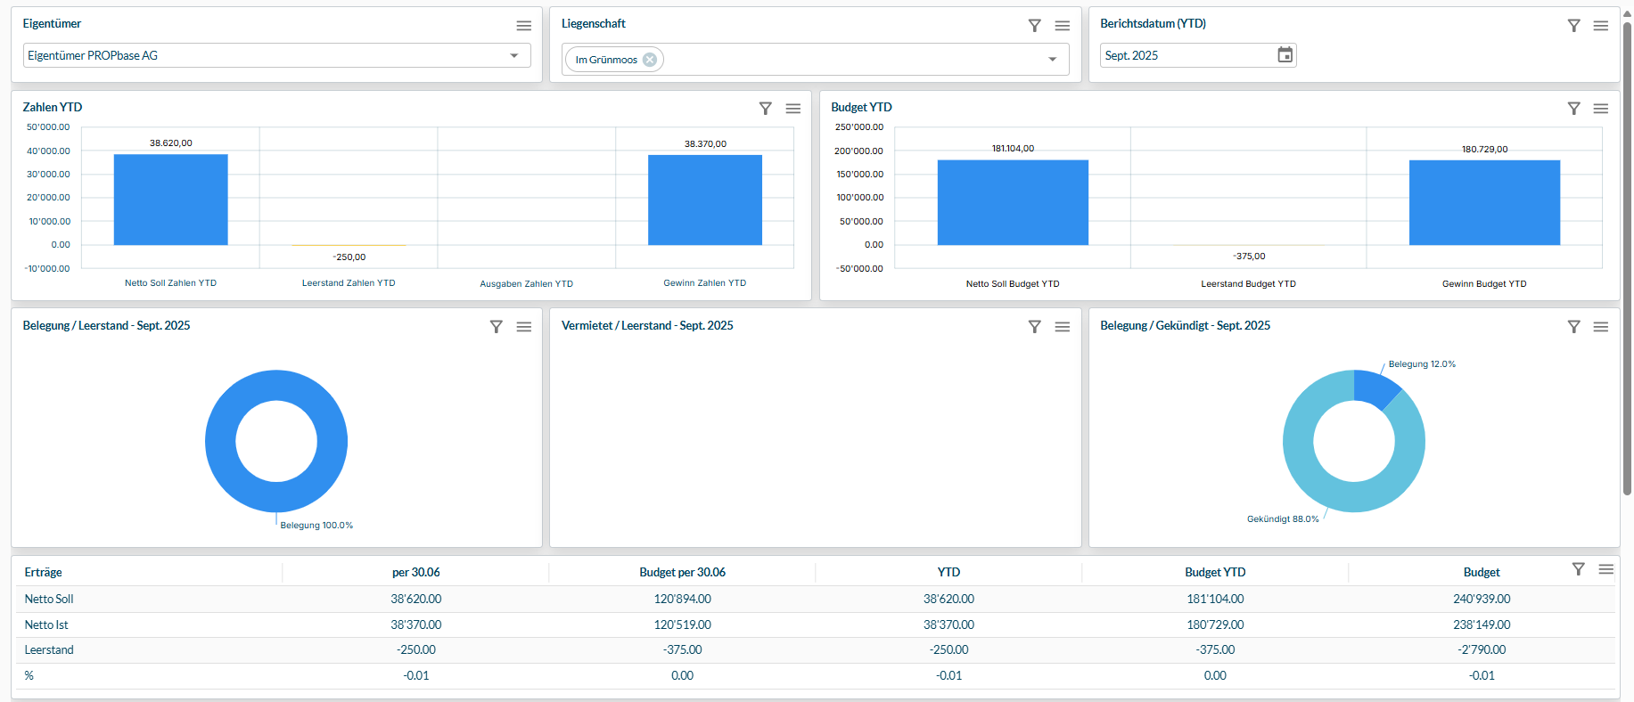Open the Erträge table hamburger menu

(1605, 569)
